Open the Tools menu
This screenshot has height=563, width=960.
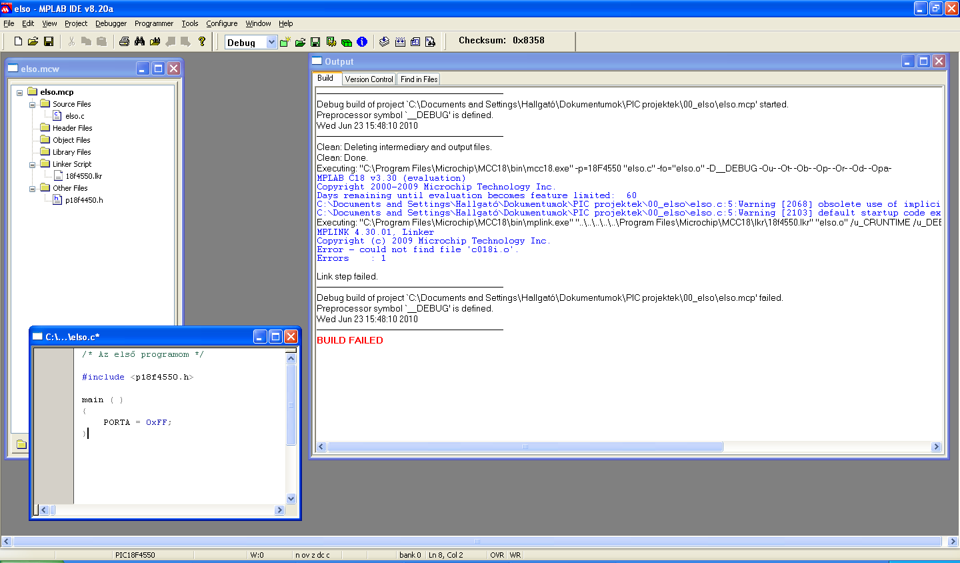[x=190, y=23]
